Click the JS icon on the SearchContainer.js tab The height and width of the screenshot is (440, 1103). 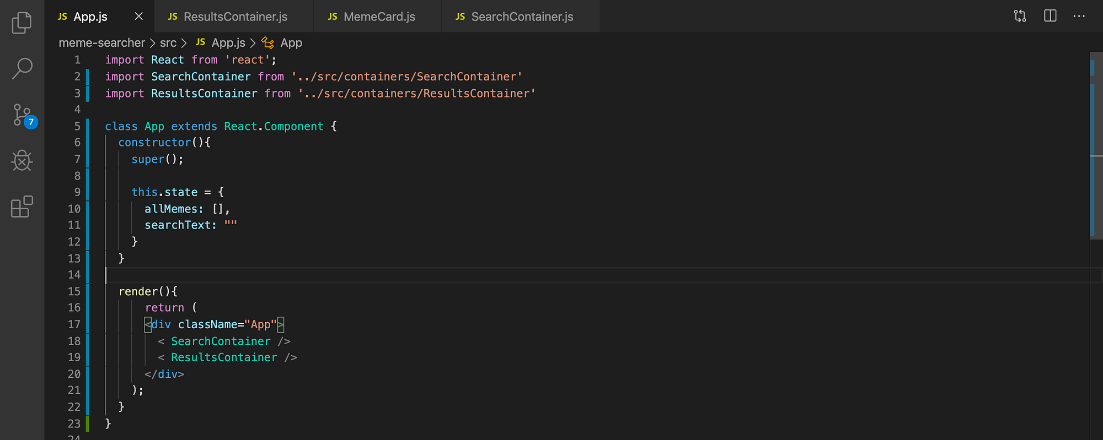[x=460, y=17]
